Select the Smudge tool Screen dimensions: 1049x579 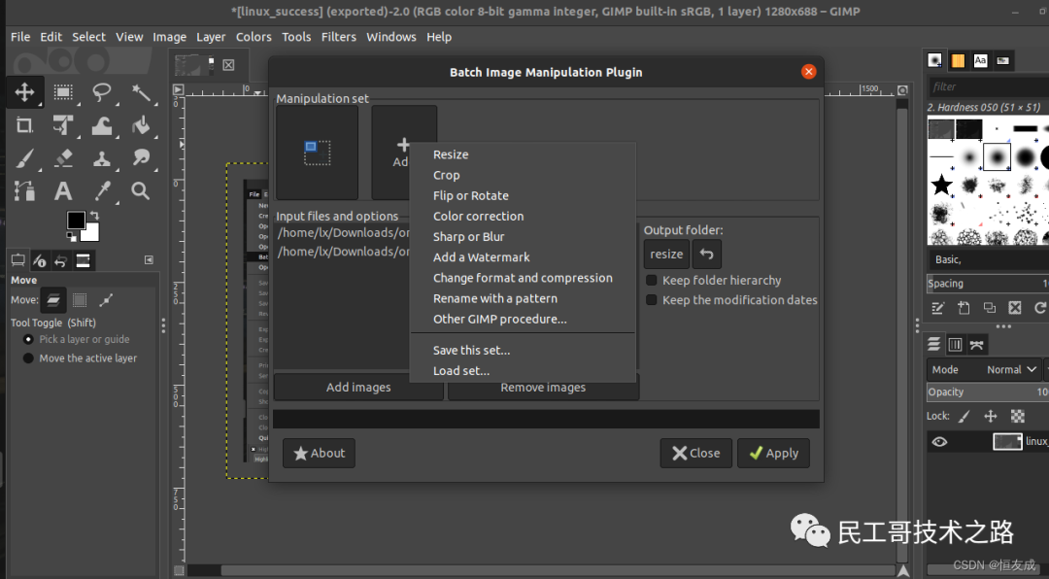(141, 158)
